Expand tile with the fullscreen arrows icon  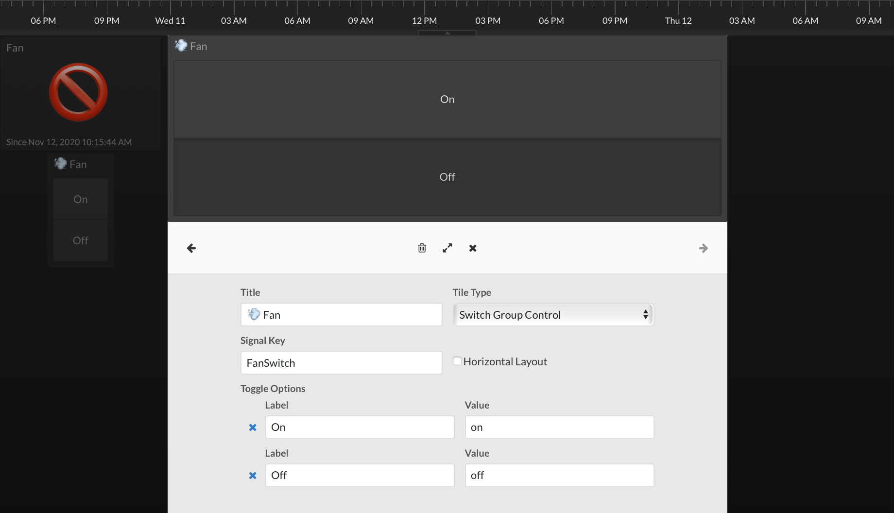pos(447,248)
